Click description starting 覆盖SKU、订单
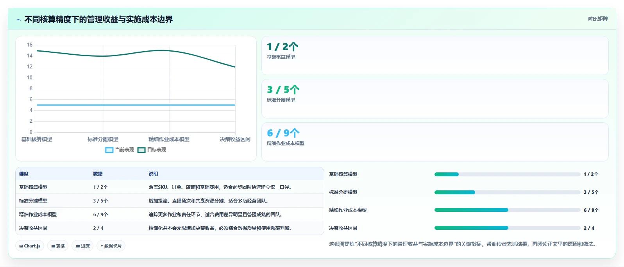The width and height of the screenshot is (624, 267). pos(220,187)
